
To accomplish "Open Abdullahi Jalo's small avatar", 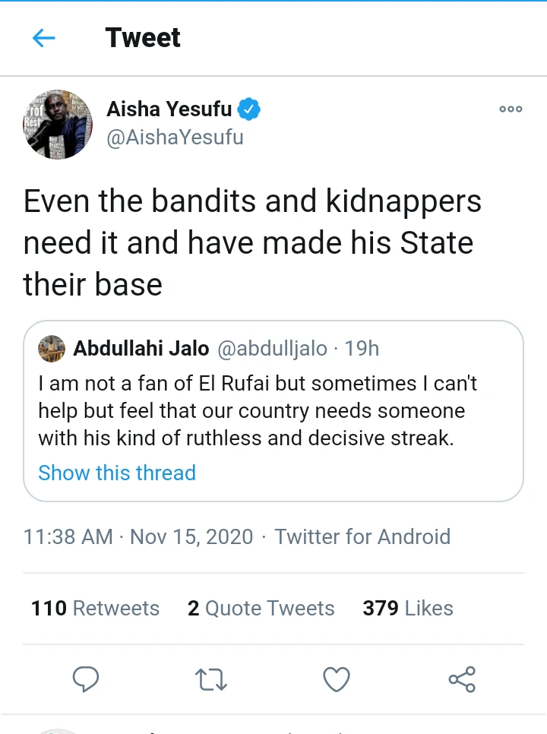I will [x=52, y=349].
